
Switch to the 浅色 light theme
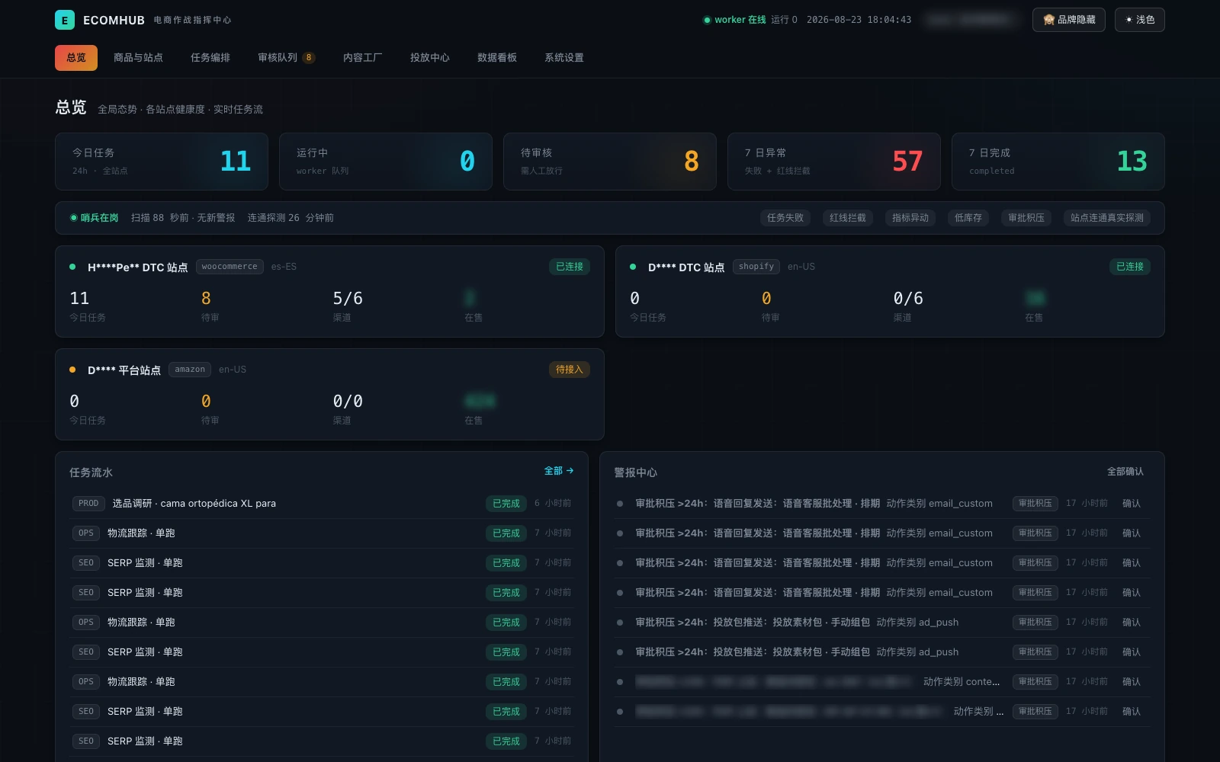coord(1139,20)
